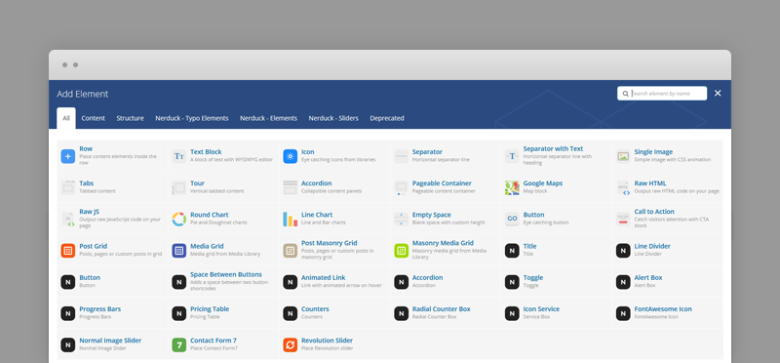Pick the Tour element icon
The height and width of the screenshot is (363, 780).
pos(178,187)
